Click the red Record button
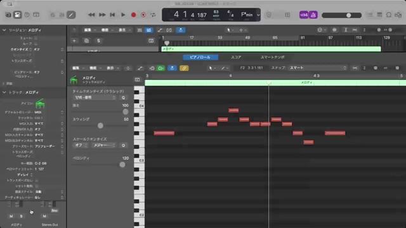Image resolution: width=406 pixels, height=228 pixels. pyautogui.click(x=134, y=15)
